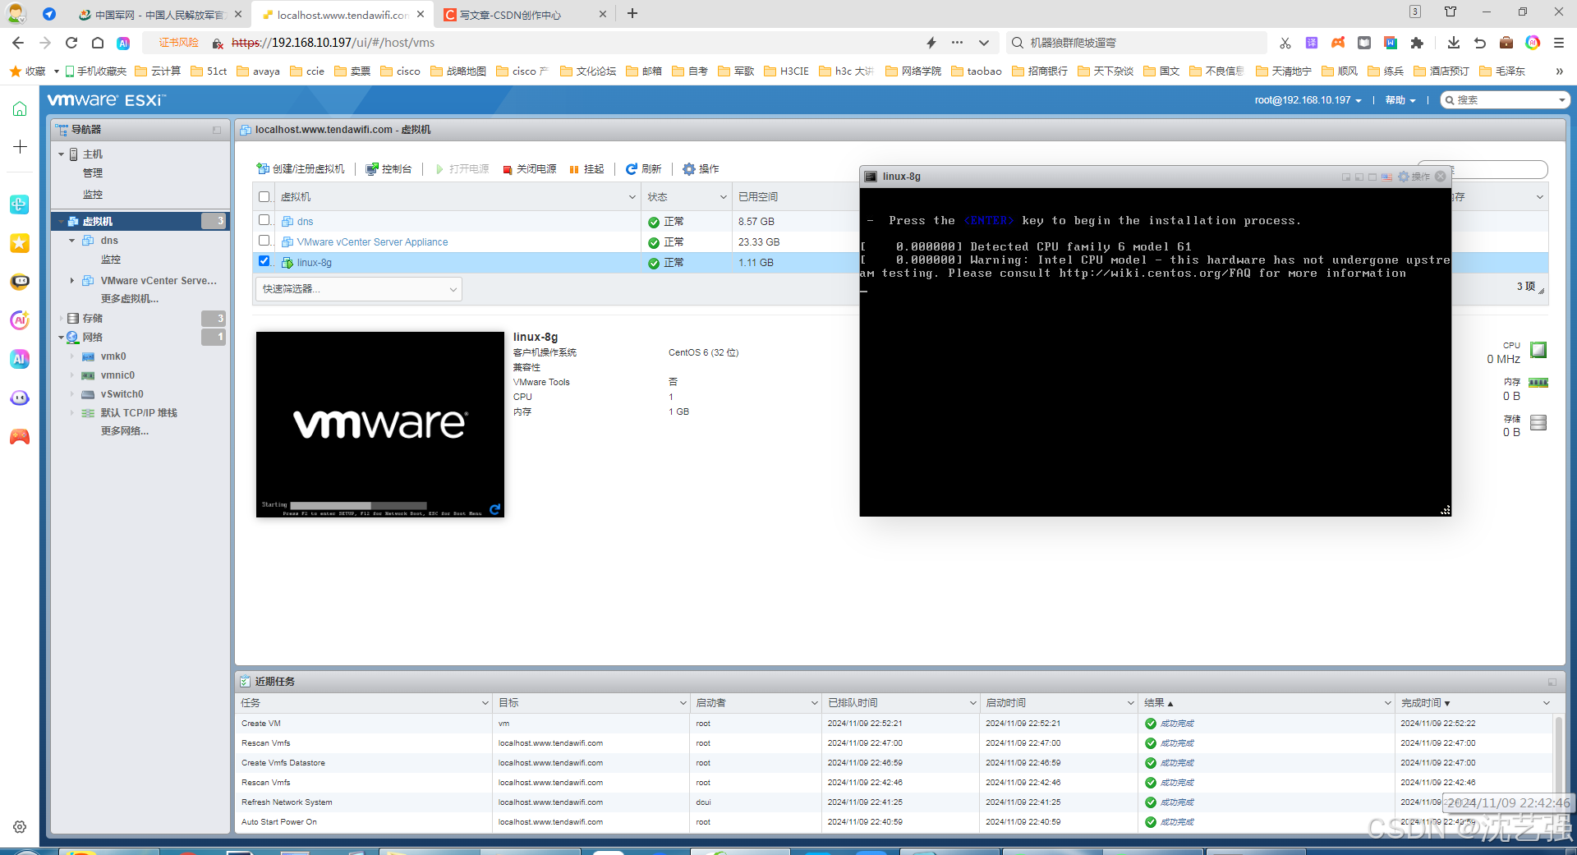Refresh the virtual machine list
This screenshot has height=855, width=1577.
click(x=643, y=169)
